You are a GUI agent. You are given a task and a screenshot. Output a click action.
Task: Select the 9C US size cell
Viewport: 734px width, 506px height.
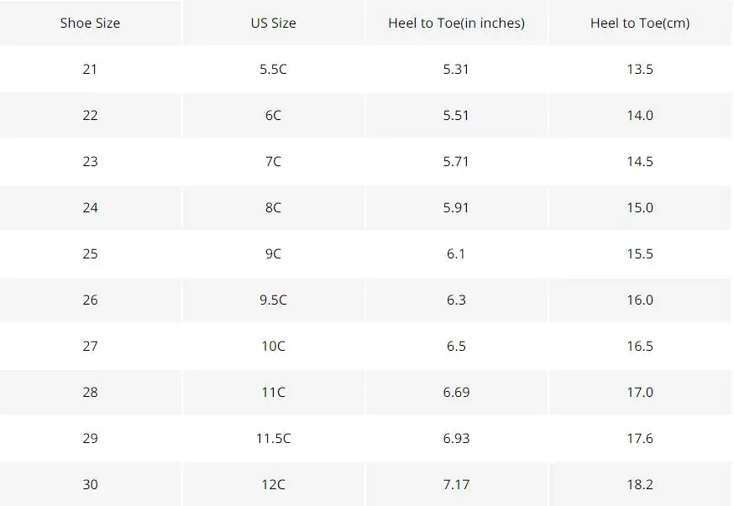pos(274,253)
